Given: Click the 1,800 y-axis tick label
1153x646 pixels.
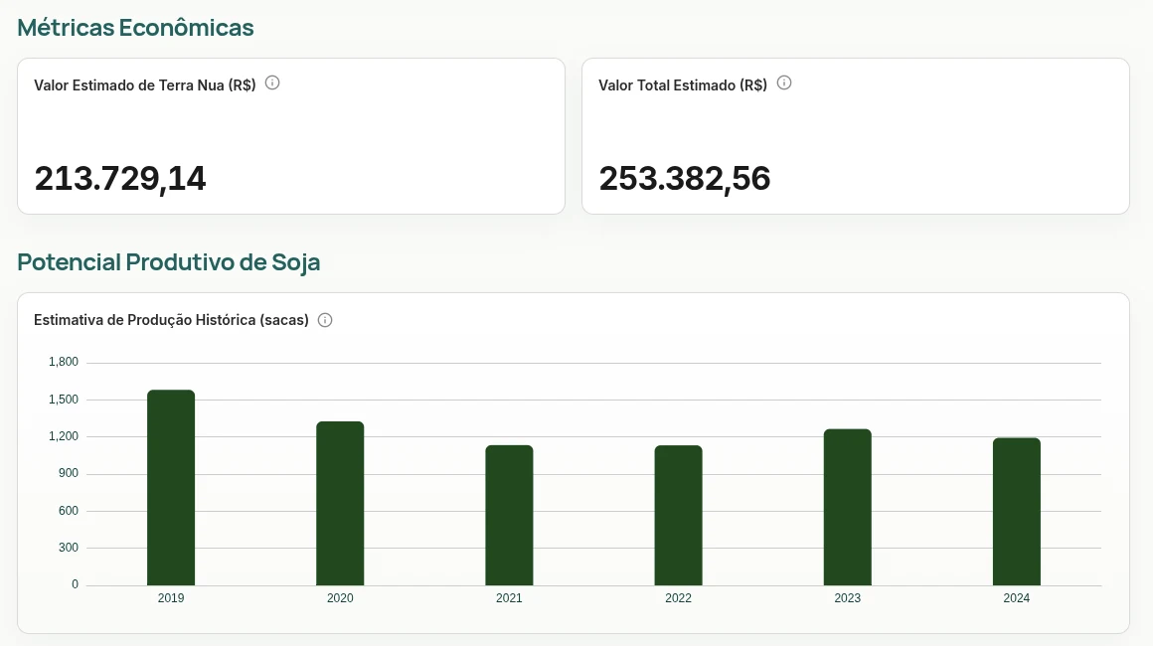Looking at the screenshot, I should click(x=64, y=362).
